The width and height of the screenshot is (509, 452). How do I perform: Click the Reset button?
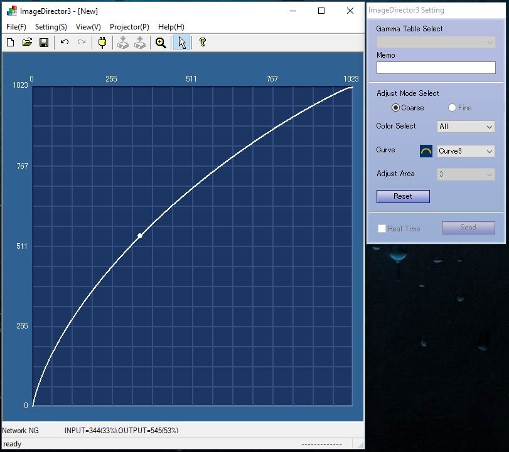pos(403,196)
